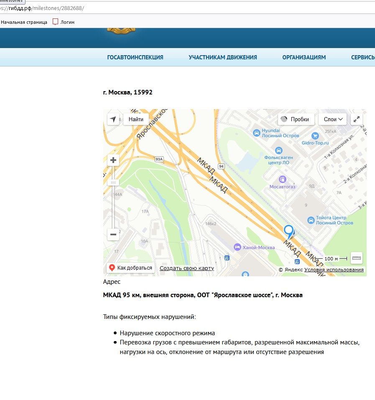Click 'Нарушение скоростного режима' list item
The width and height of the screenshot is (375, 400).
(x=167, y=333)
